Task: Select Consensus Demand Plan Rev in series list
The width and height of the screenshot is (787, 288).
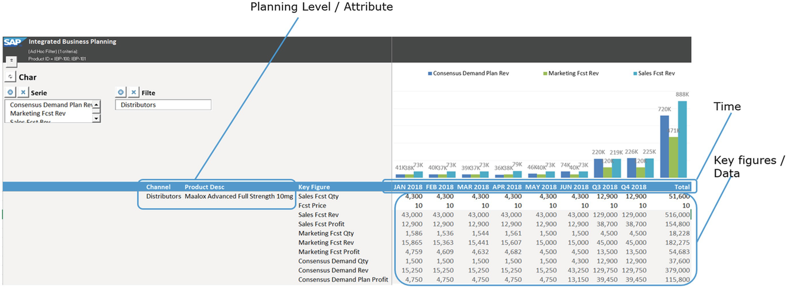Action: coord(51,105)
